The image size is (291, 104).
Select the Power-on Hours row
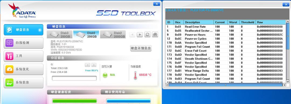click(x=226, y=35)
